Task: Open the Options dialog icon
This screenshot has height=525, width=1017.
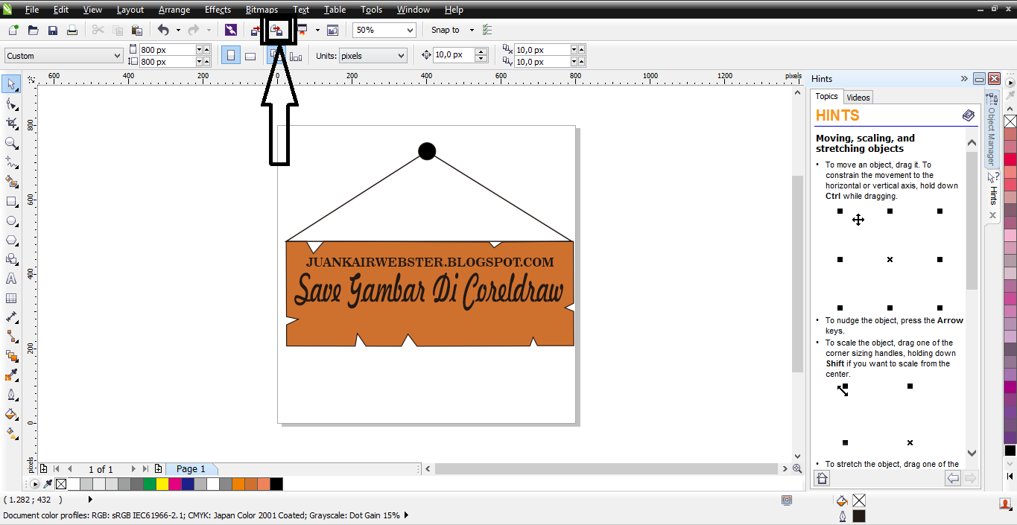Action: 487,30
